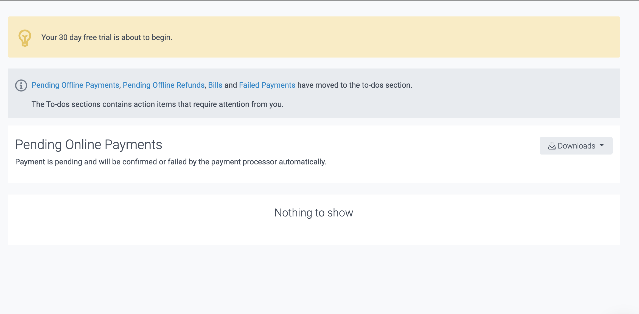Click empty area of yellow trial banner
The height and width of the screenshot is (314, 639).
click(384, 37)
